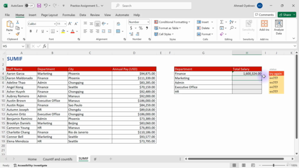The image size is (299, 168).
Task: Collapse the ribbon with chevron
Action: 294,38
